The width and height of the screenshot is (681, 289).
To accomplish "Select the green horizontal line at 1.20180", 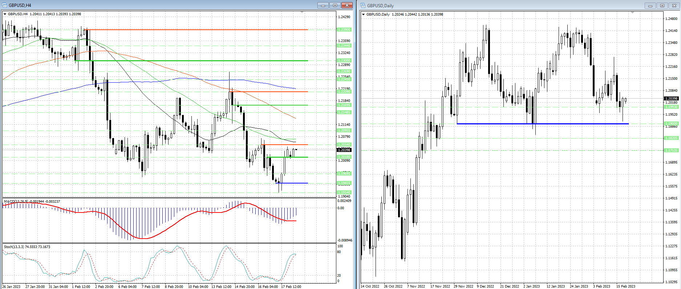I will 287,157.
